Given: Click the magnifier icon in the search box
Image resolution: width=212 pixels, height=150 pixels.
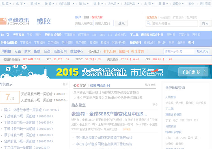Looking at the screenshot, I should click(x=149, y=23).
